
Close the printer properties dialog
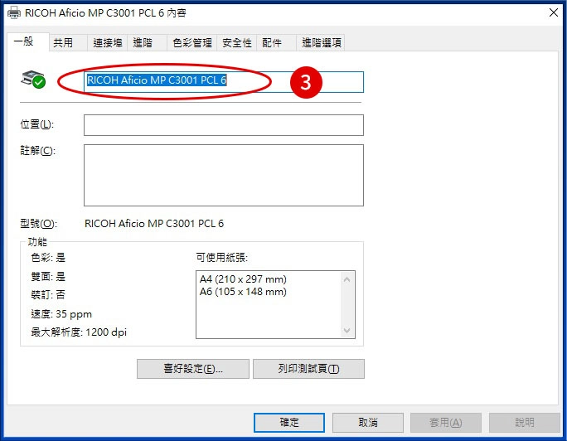tap(553, 12)
